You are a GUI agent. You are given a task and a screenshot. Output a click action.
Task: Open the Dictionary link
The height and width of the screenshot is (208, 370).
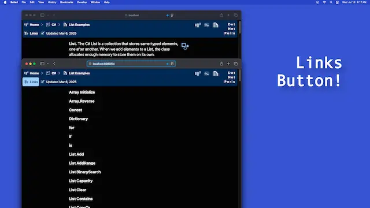79,119
